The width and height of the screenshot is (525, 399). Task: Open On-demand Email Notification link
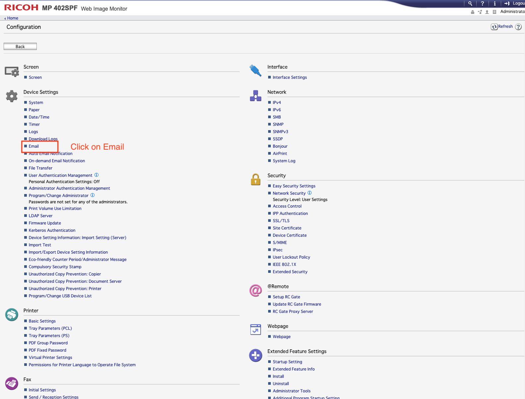pyautogui.click(x=57, y=161)
